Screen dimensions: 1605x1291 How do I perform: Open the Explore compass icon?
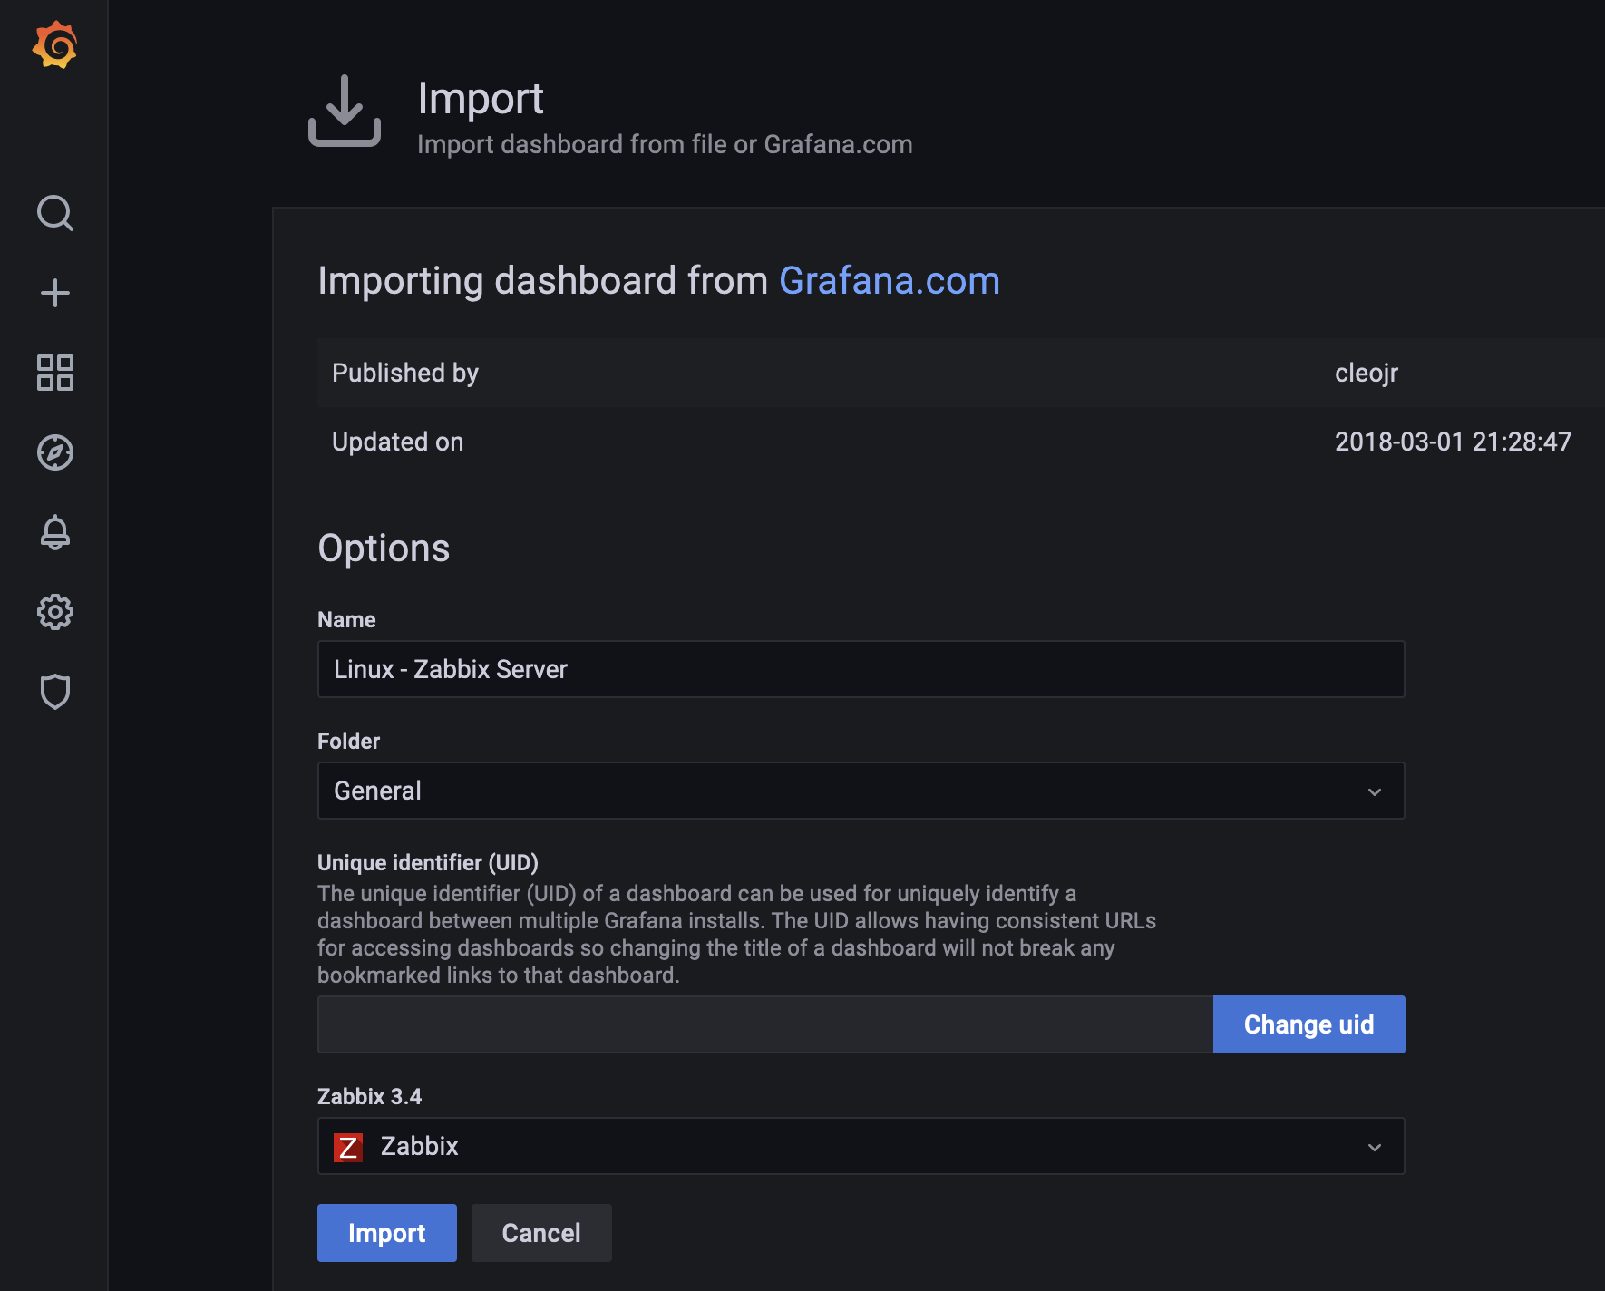(55, 452)
